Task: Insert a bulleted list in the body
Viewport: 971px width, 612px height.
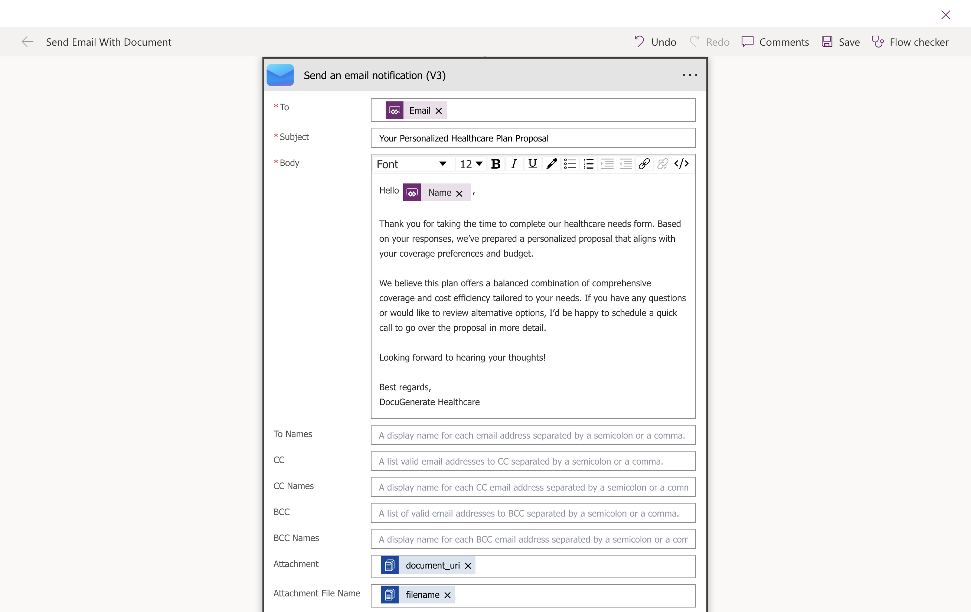Action: coord(570,164)
